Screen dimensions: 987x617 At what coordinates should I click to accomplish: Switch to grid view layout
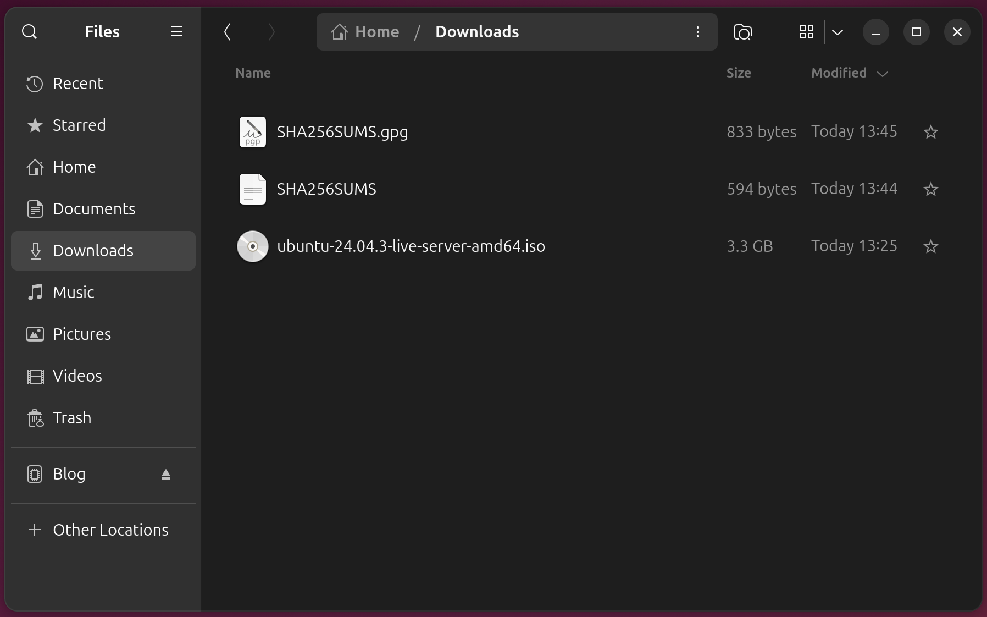pos(806,32)
